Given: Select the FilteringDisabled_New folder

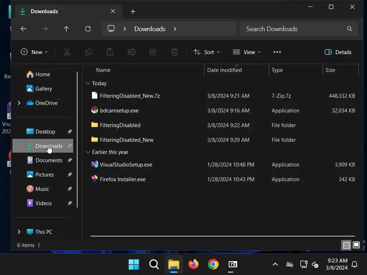Looking at the screenshot, I should (223, 140).
